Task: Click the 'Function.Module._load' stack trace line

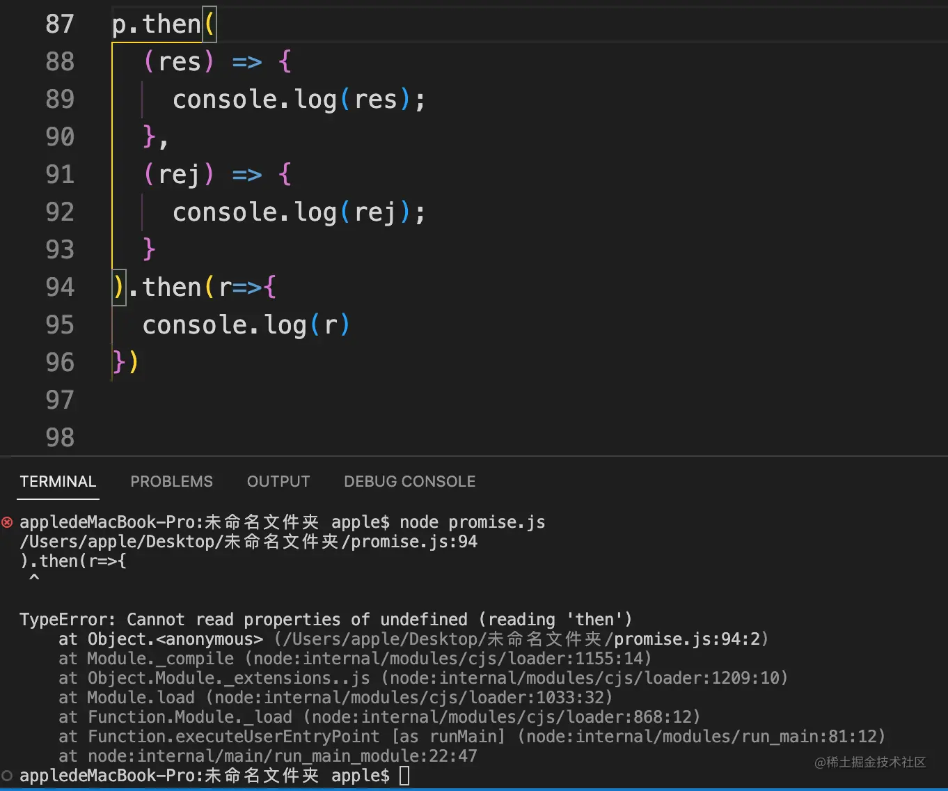Action: pyautogui.click(x=379, y=717)
